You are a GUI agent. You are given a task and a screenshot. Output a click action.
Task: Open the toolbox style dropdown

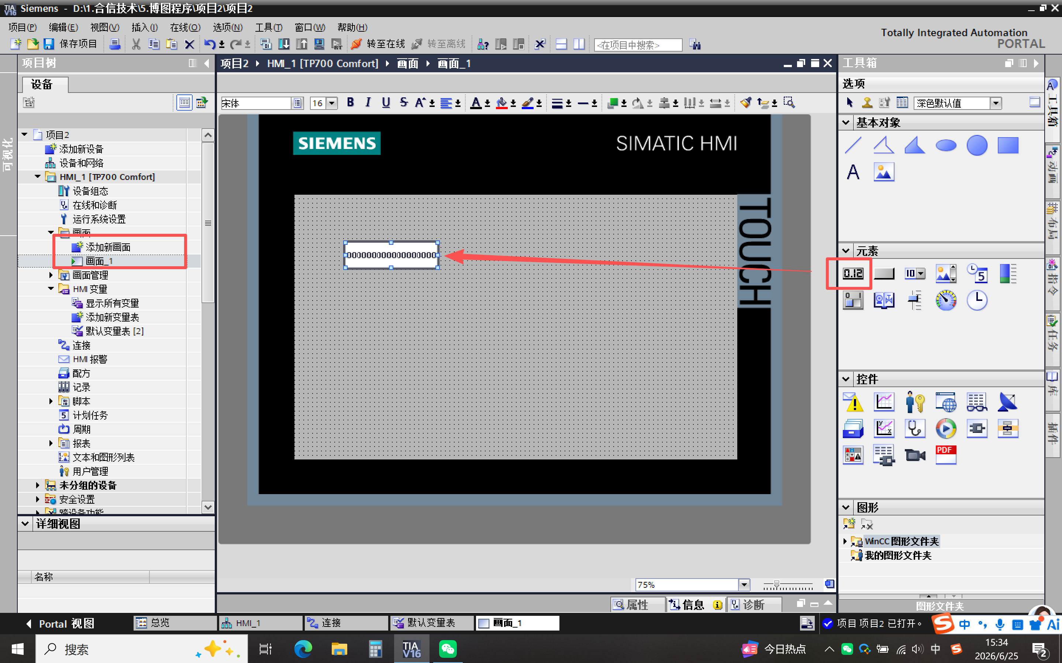coord(996,103)
